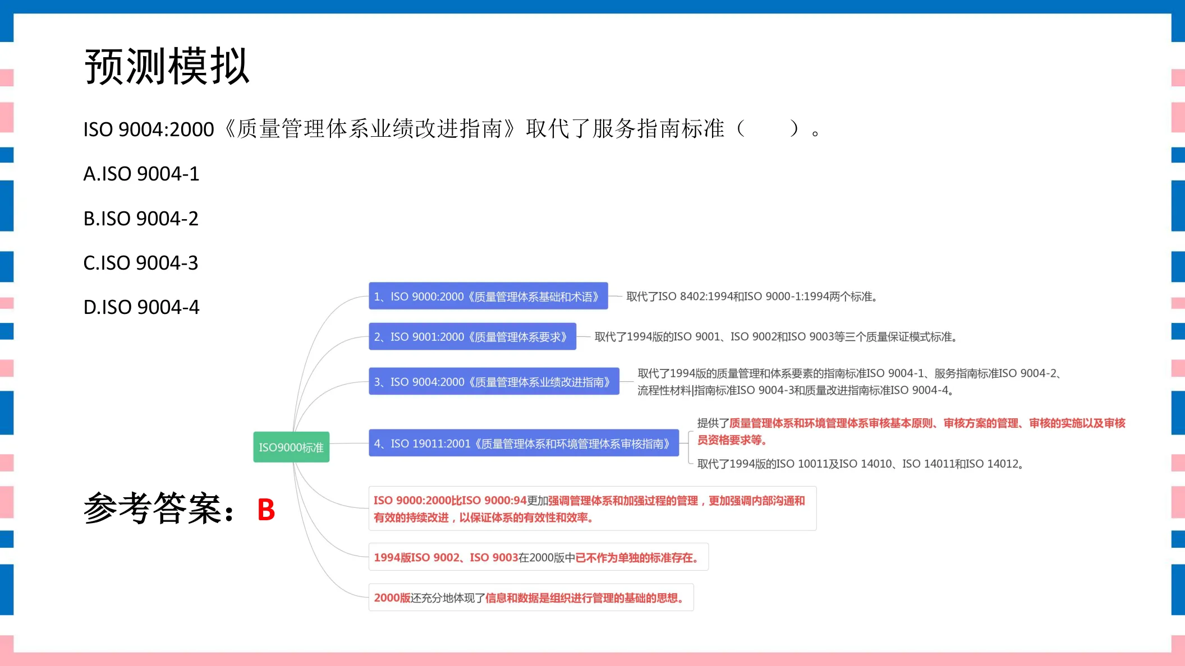Viewport: 1185px width, 666px height.
Task: Select the box 2000版 信息和数据是管理的基础
Action: pos(531,597)
